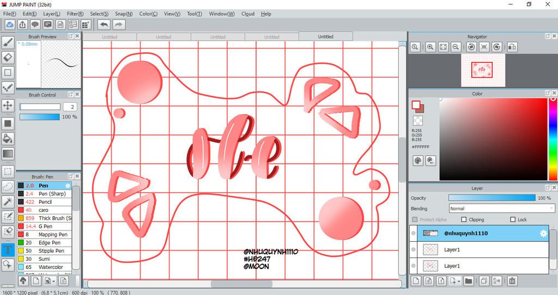Viewport: 558px width, 295px height.
Task: Select the Operation object tool
Action: coord(8,265)
